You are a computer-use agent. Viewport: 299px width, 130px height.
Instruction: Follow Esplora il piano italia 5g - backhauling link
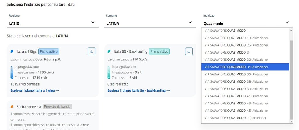(139, 91)
